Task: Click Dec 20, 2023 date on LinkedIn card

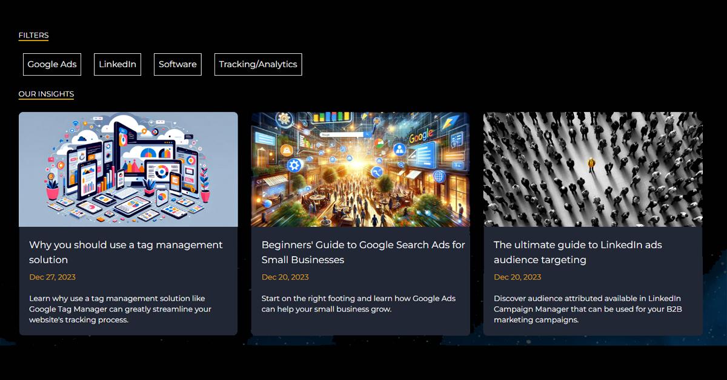Action: (x=517, y=277)
